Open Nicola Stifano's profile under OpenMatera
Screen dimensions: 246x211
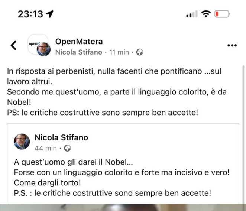click(78, 52)
